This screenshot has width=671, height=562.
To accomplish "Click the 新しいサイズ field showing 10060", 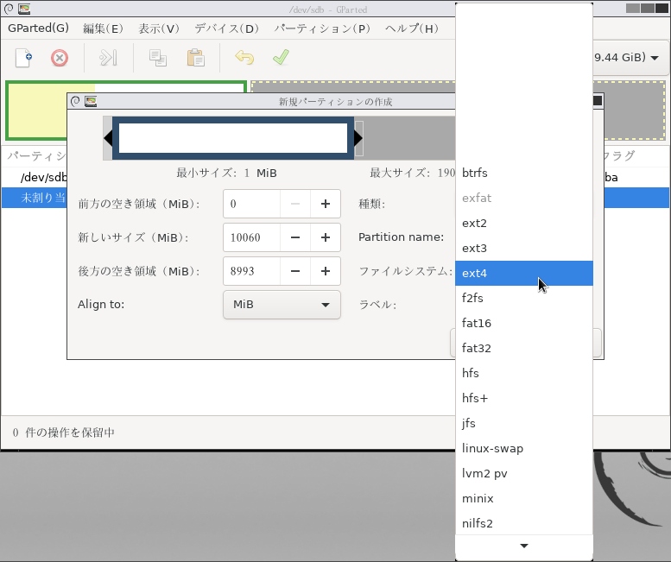I will coord(252,237).
